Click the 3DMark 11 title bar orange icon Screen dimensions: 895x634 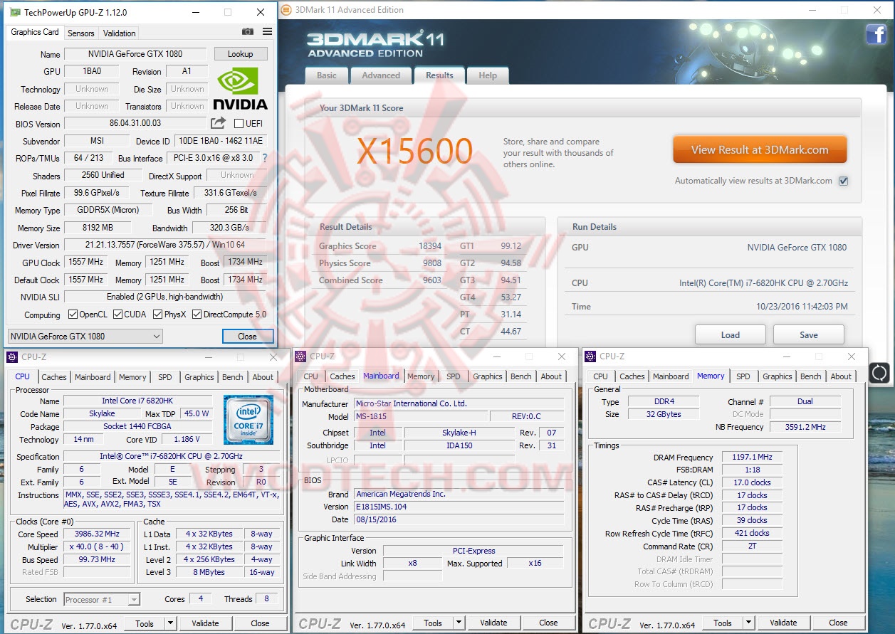tap(286, 10)
